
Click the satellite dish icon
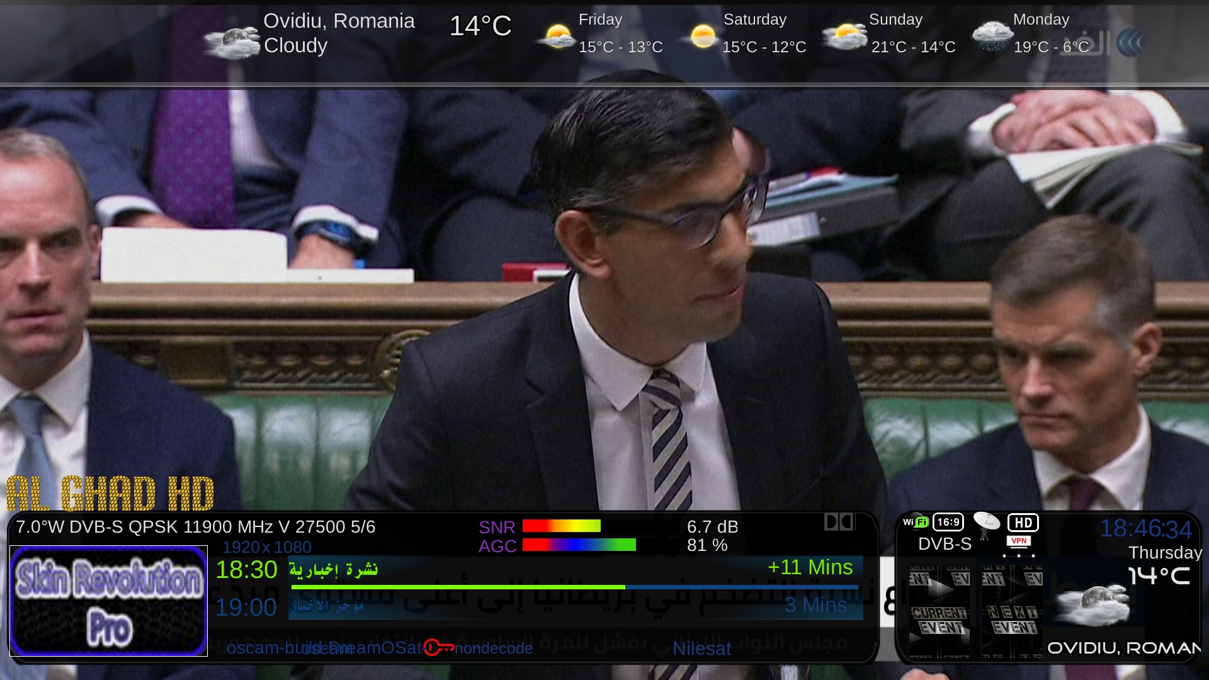(x=986, y=524)
